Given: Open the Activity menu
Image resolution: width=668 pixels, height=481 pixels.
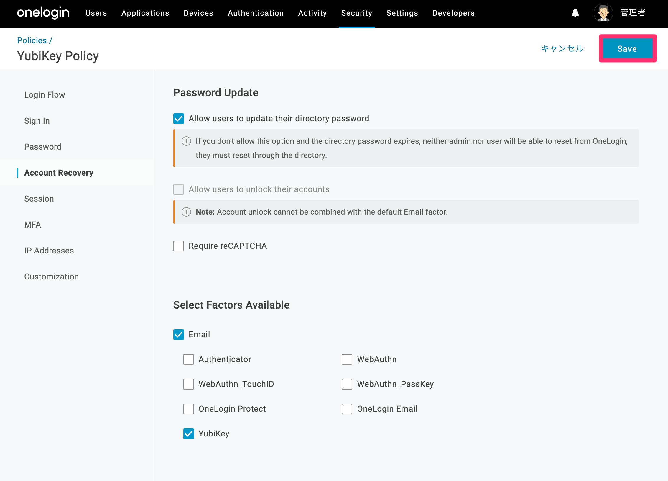Looking at the screenshot, I should coord(312,13).
